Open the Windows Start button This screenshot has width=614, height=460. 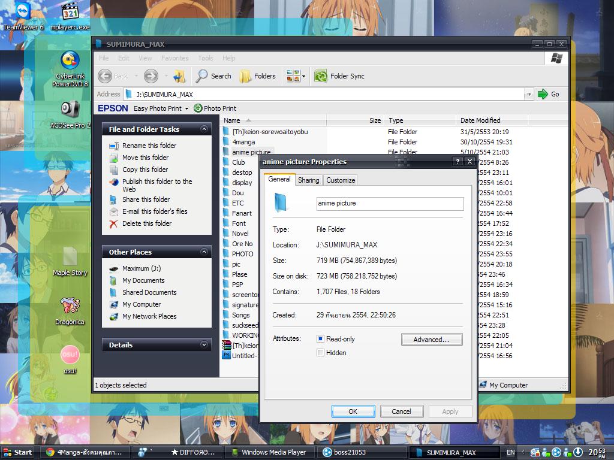click(x=17, y=452)
